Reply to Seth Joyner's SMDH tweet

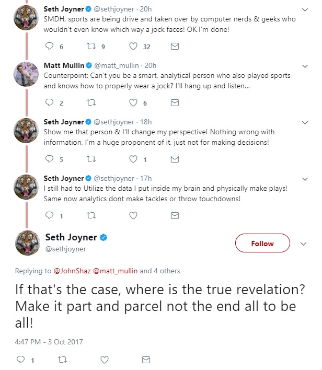coord(50,47)
